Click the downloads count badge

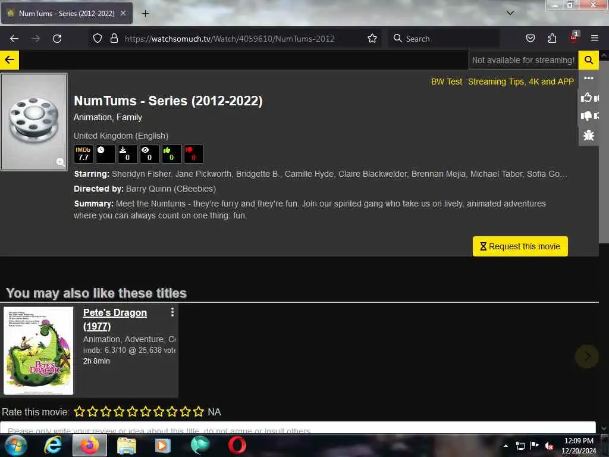tap(128, 154)
